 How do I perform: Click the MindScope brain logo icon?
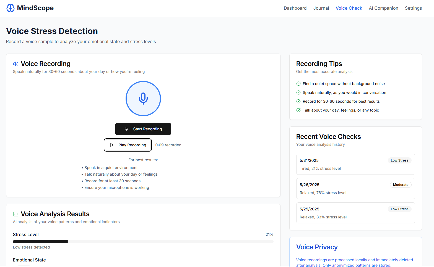[x=11, y=8]
